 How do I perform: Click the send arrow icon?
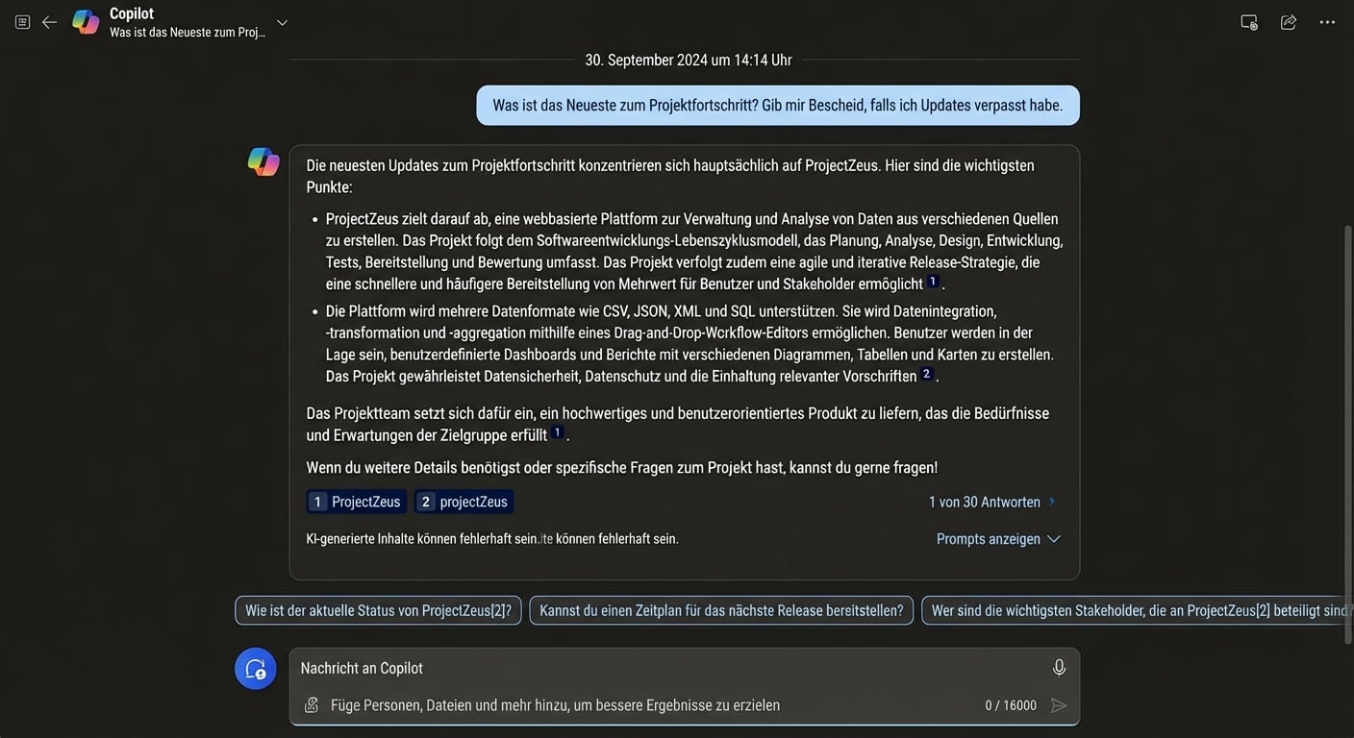point(1059,705)
